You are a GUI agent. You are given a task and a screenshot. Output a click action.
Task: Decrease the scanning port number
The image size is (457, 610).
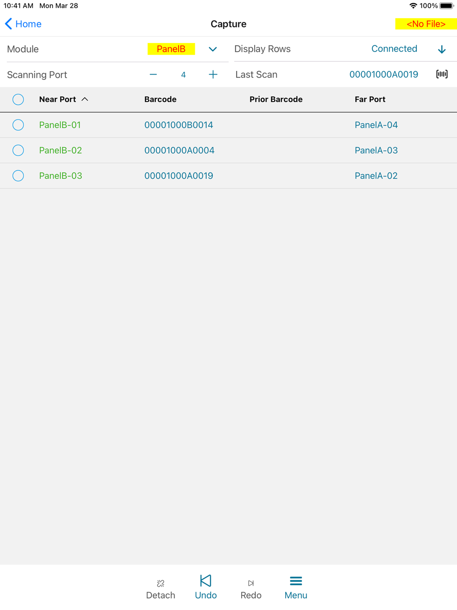click(153, 75)
